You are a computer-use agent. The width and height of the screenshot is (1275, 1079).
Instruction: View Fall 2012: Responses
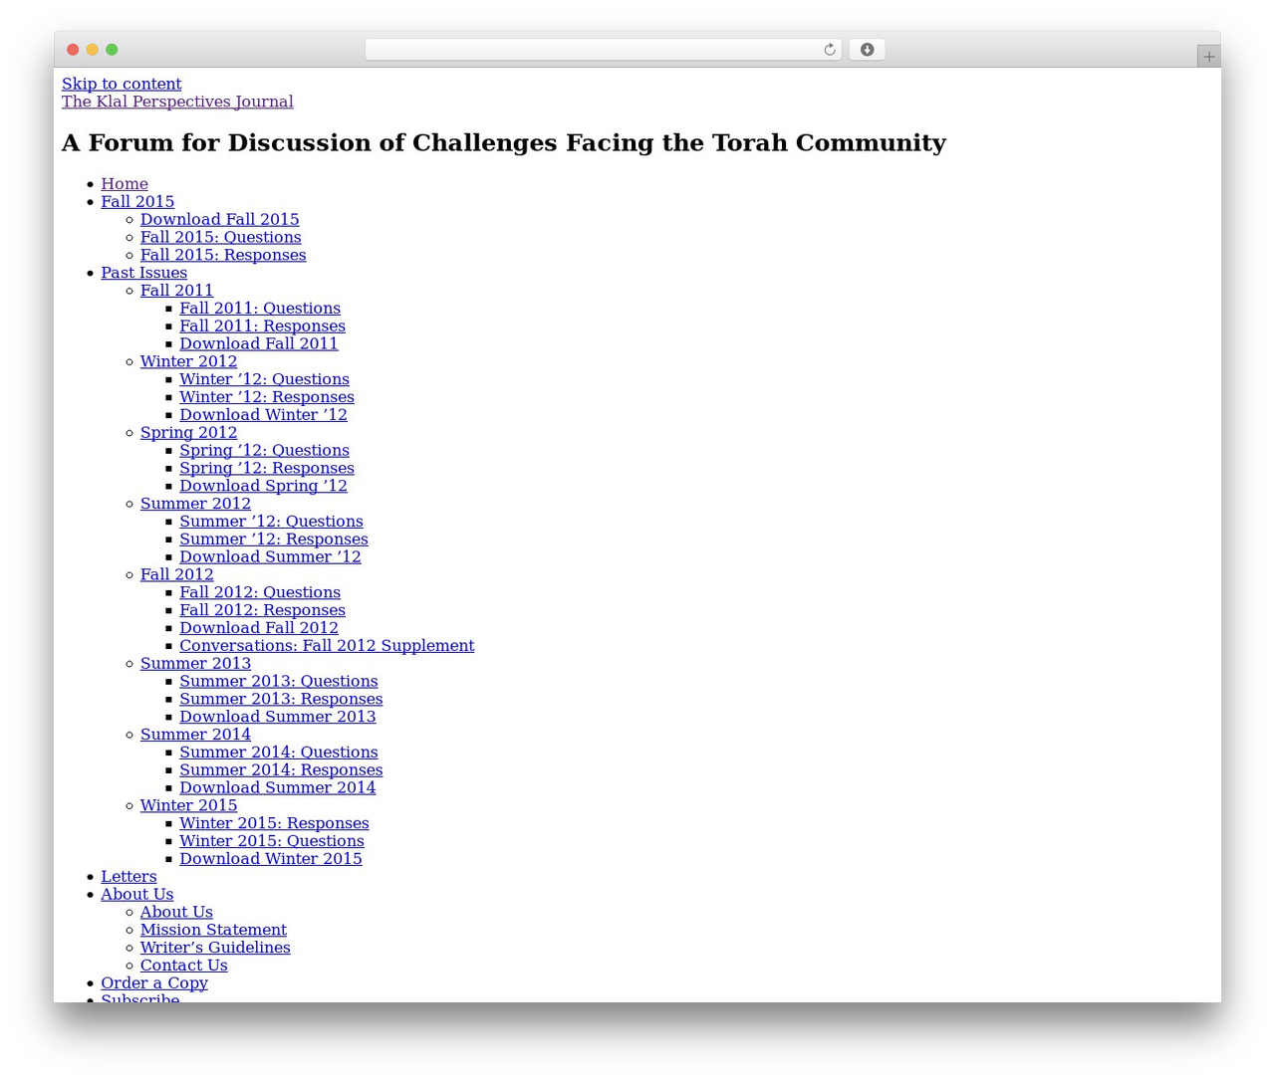coord(263,611)
